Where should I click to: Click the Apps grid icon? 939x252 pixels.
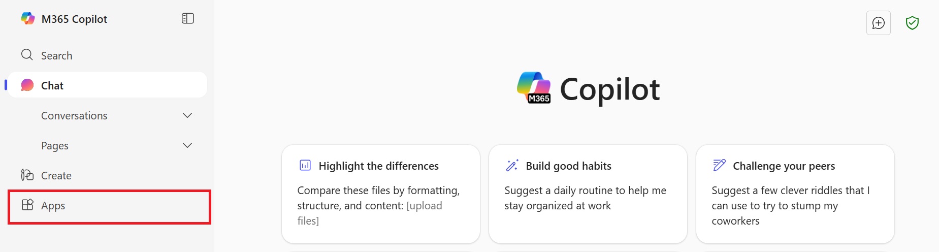tap(27, 205)
